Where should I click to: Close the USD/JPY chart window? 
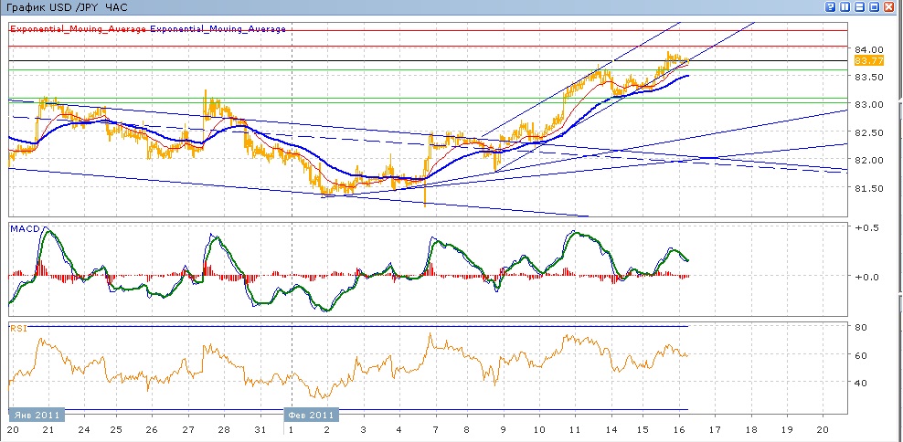(x=889, y=6)
